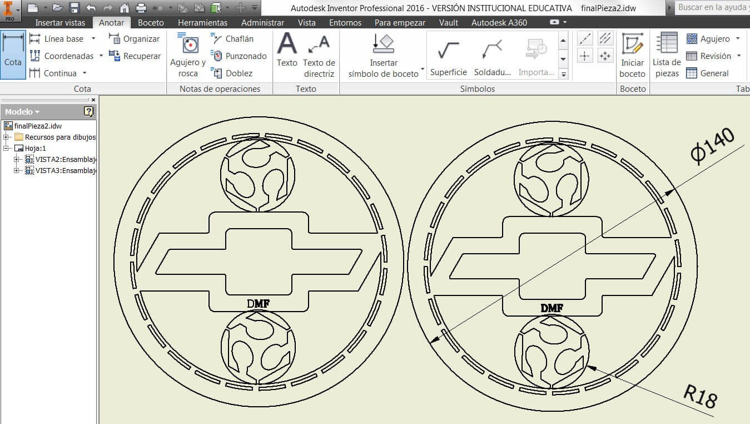Select the Hoja:1 sheet label

(x=35, y=148)
